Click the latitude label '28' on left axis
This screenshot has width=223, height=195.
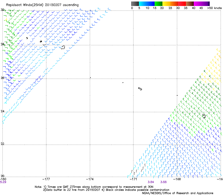point(2,44)
